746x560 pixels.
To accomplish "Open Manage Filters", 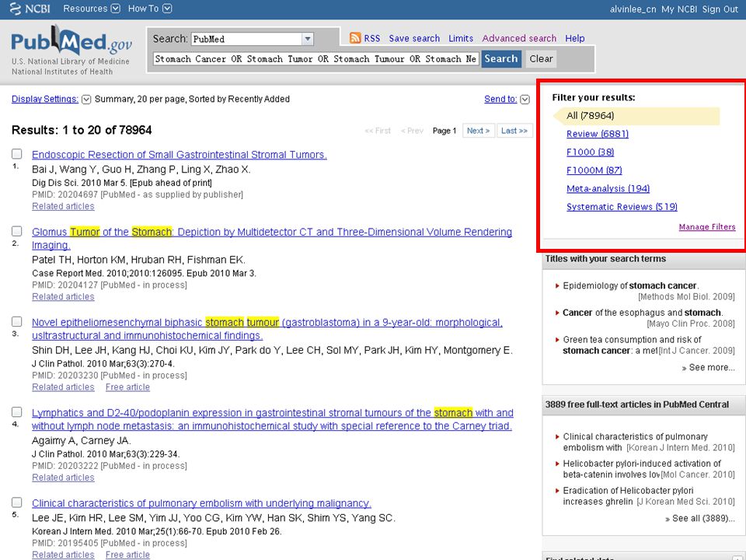I will (x=707, y=226).
